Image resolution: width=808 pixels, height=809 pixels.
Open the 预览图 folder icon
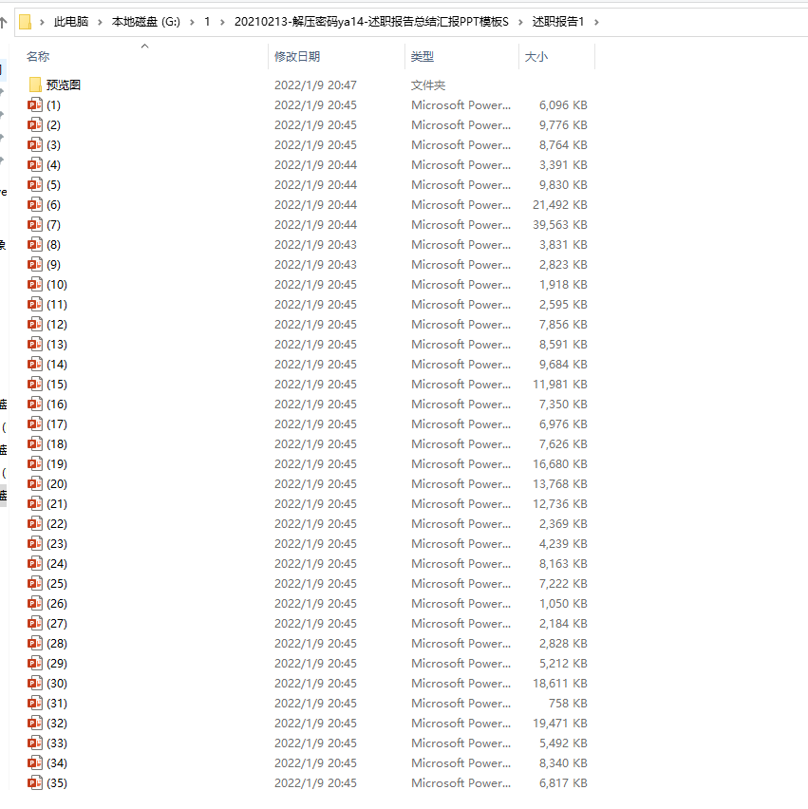click(35, 85)
